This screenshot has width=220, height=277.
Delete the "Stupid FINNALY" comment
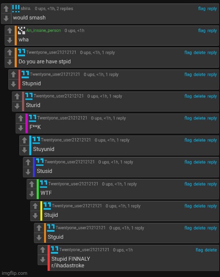(x=211, y=250)
